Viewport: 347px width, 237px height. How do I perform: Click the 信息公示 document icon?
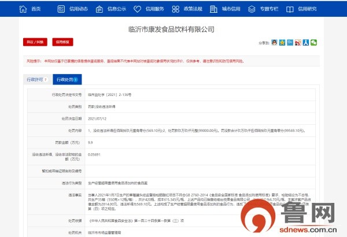99,9
